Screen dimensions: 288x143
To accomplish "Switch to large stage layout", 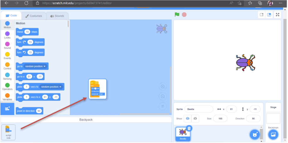I will 269,15.
